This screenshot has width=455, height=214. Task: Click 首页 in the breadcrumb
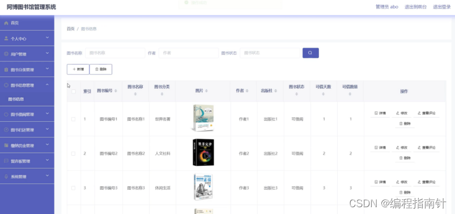click(x=70, y=29)
